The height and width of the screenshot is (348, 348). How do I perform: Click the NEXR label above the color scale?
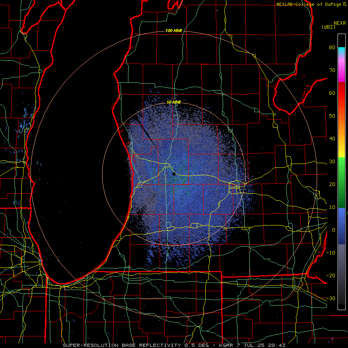click(340, 23)
